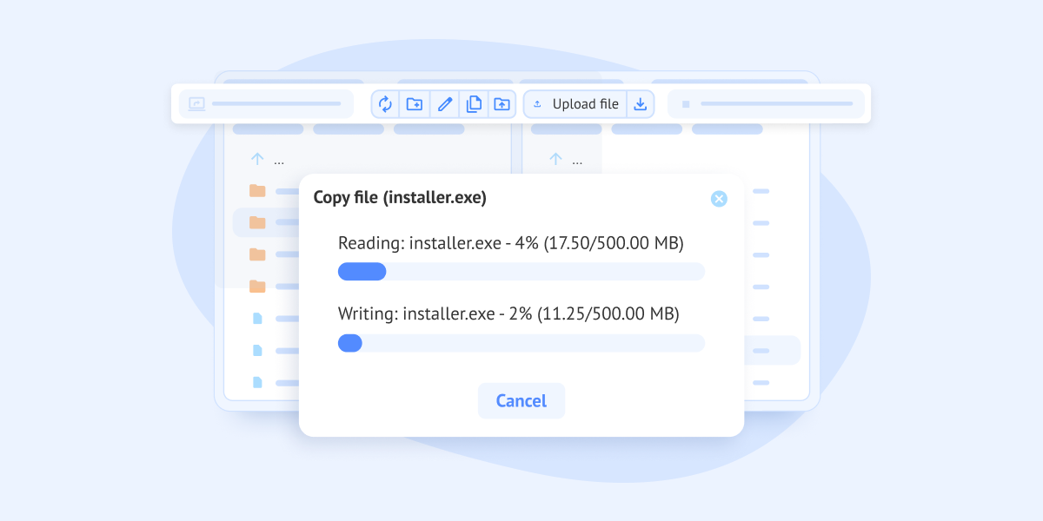Select the bottom file icon in left panel
The width and height of the screenshot is (1043, 521).
coord(257,382)
